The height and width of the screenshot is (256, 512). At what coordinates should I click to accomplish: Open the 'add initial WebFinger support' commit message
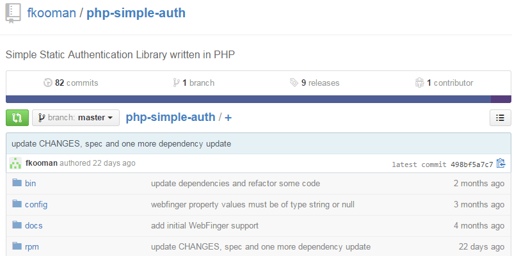point(205,226)
